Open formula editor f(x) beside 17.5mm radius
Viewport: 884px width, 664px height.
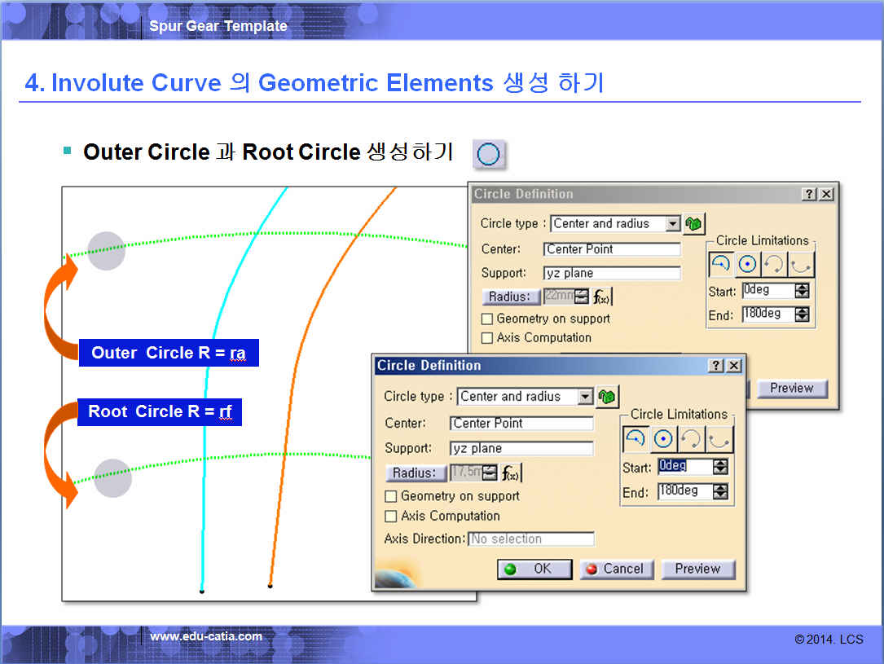click(x=511, y=473)
